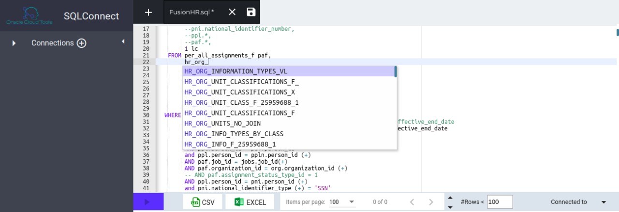
Task: Select HR_ORG_UNIT_CLASS_F_25959688_1 suggestion
Action: [x=289, y=102]
